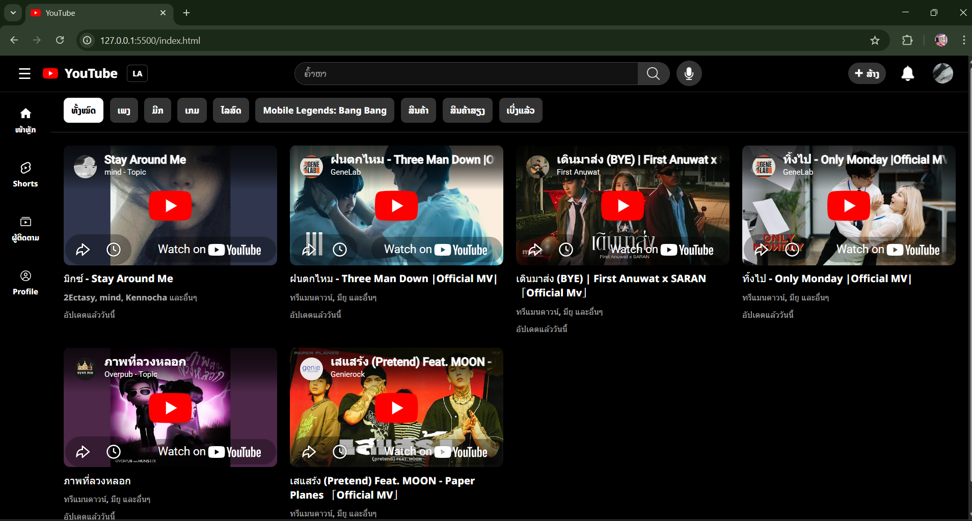972x521 pixels.
Task: Click the search magnifier button
Action: (653, 74)
